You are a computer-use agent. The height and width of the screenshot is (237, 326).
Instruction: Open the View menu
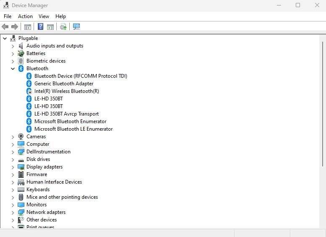(x=44, y=16)
